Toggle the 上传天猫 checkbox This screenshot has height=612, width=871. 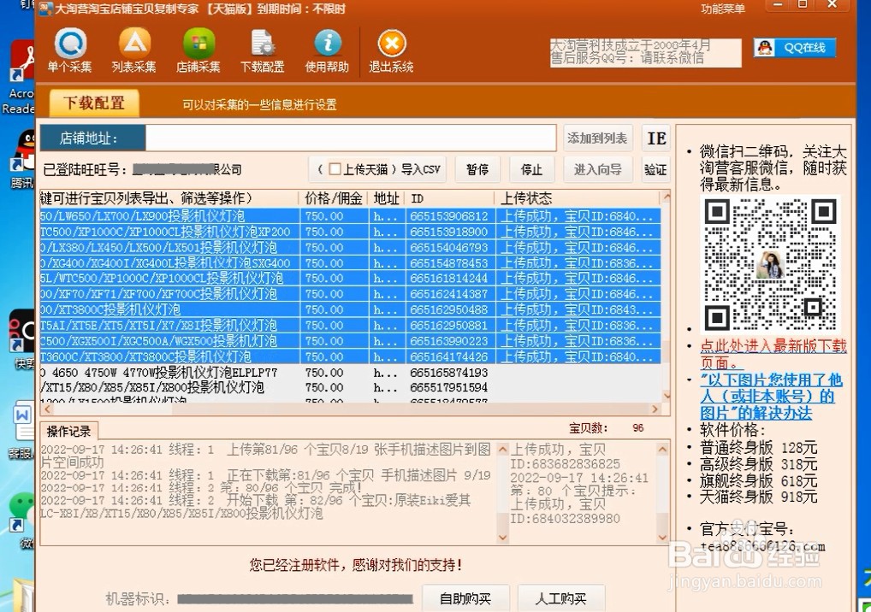335,168
